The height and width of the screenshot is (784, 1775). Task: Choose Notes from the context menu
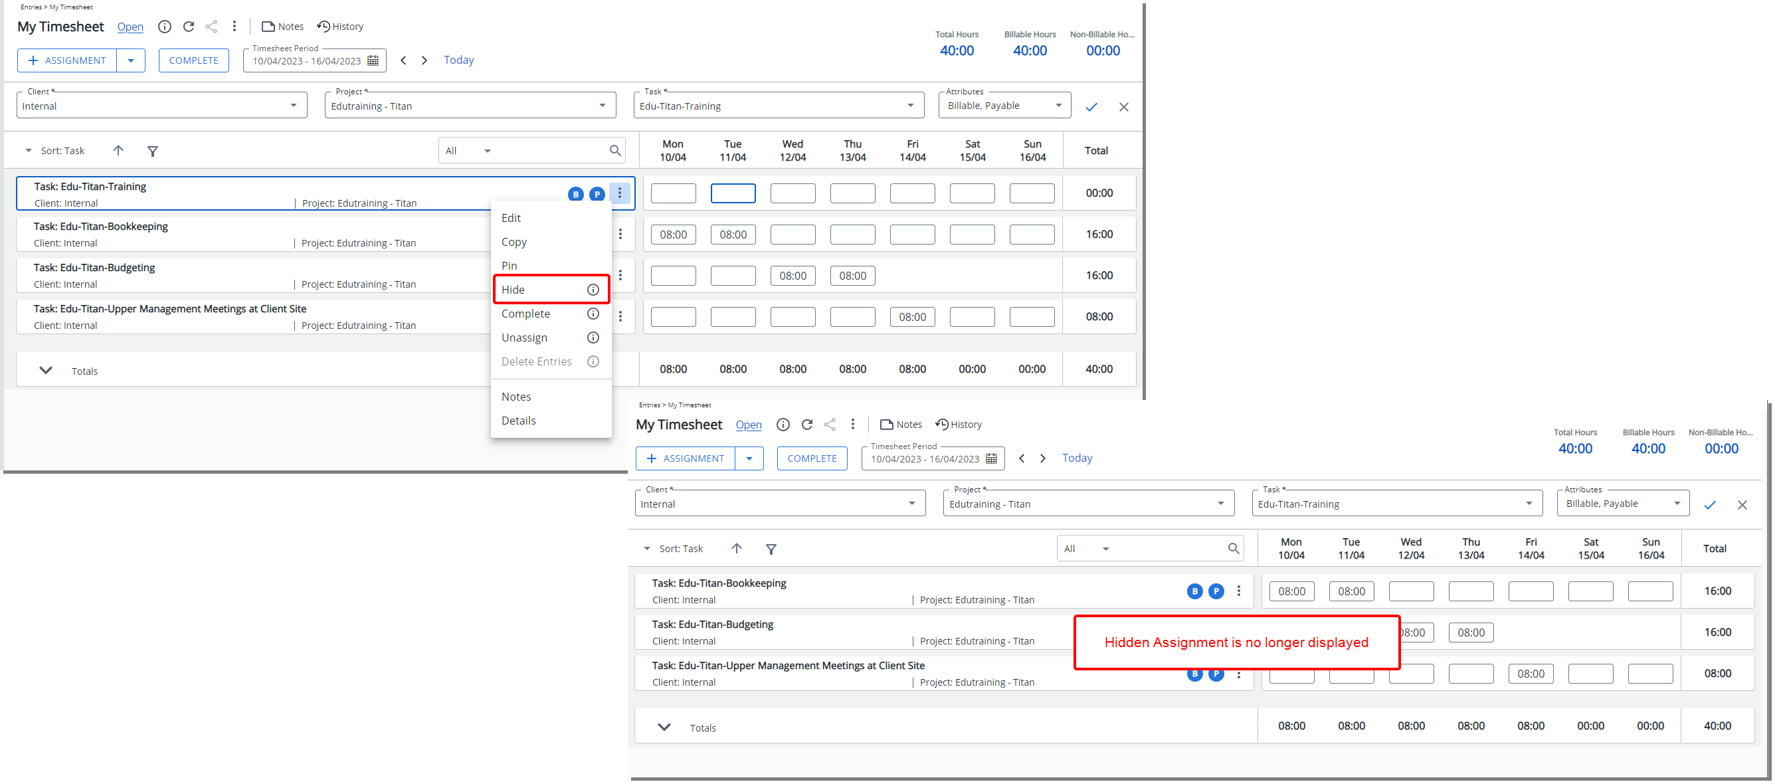[551, 397]
